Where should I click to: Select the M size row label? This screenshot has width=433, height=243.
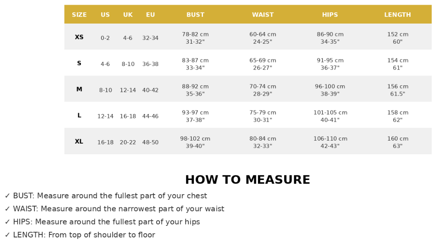coord(79,90)
